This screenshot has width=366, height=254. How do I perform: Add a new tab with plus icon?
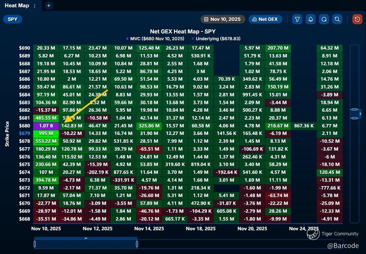(49, 6)
